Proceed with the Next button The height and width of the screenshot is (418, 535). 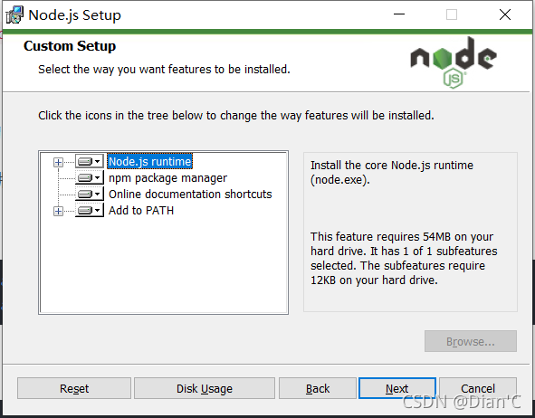[397, 388]
